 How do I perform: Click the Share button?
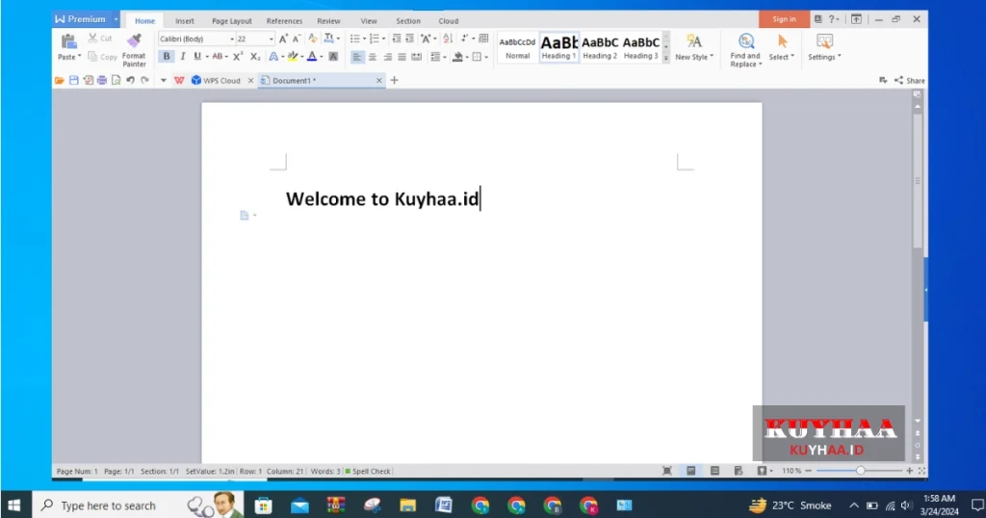point(910,81)
